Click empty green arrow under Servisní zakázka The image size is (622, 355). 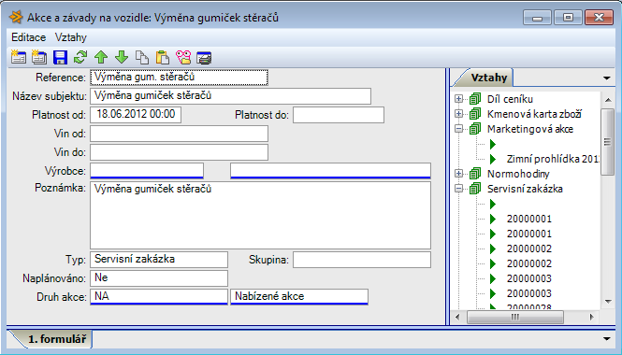[493, 204]
